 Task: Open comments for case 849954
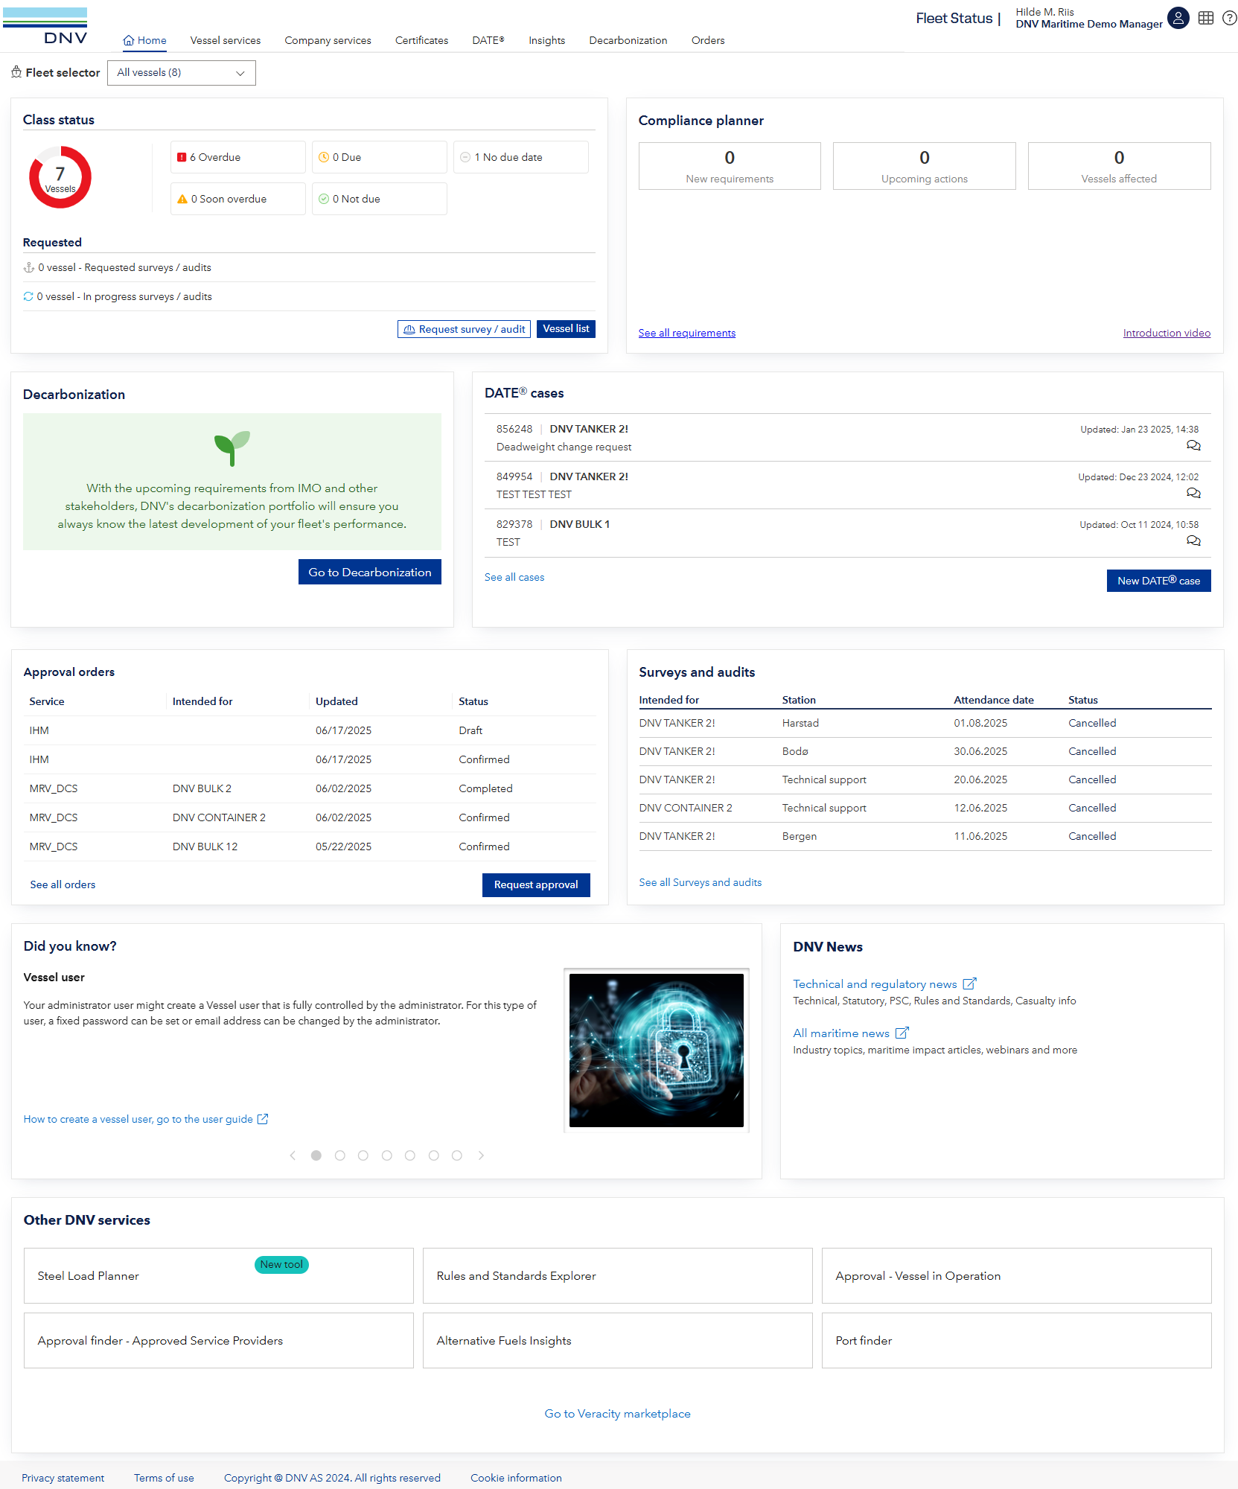tap(1193, 493)
